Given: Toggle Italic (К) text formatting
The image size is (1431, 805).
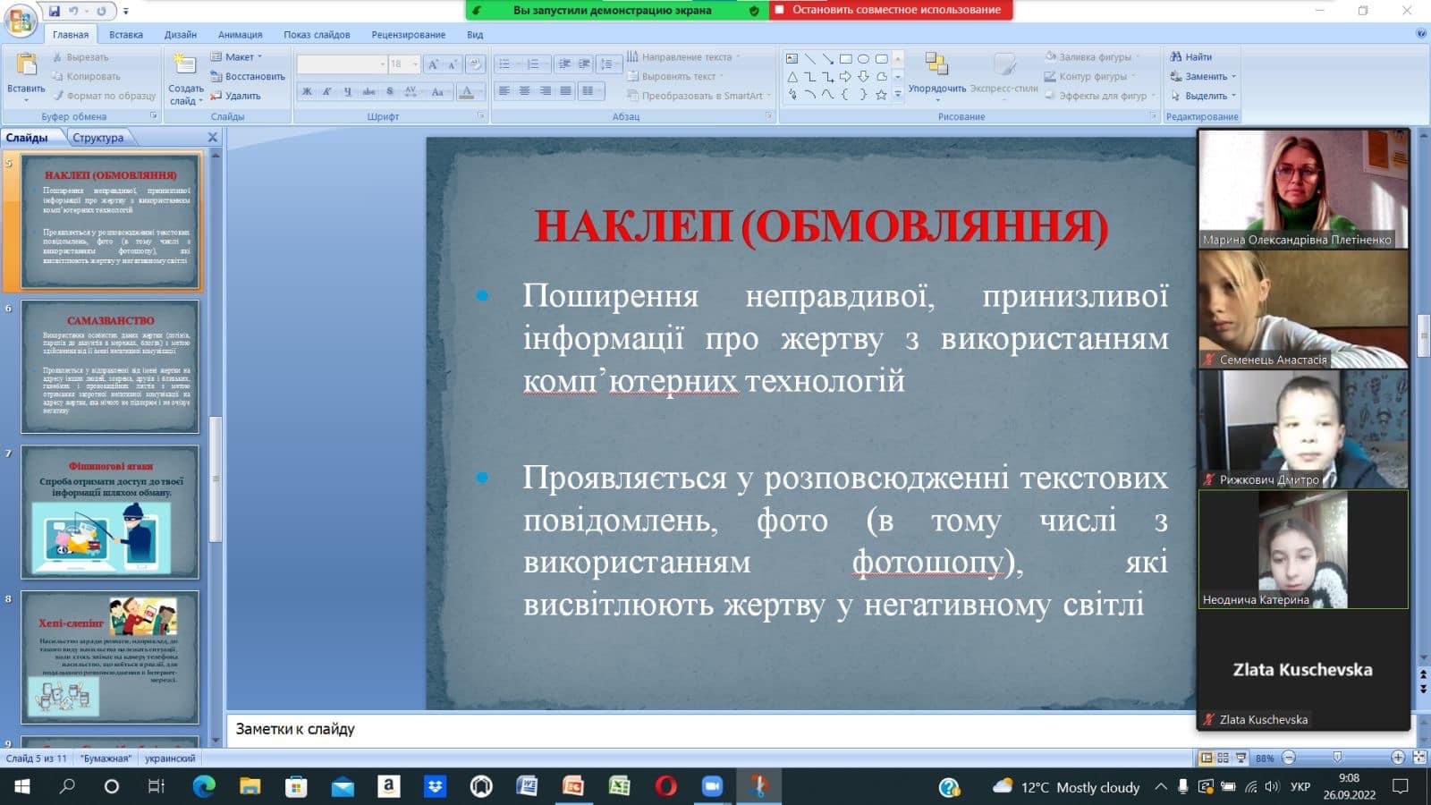Looking at the screenshot, I should [327, 91].
